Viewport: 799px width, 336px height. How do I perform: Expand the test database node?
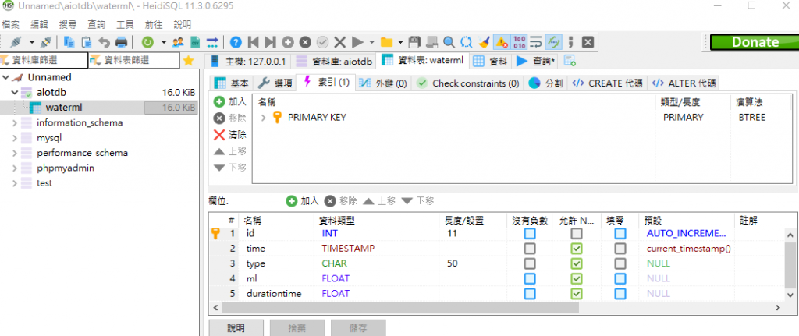[x=14, y=183]
